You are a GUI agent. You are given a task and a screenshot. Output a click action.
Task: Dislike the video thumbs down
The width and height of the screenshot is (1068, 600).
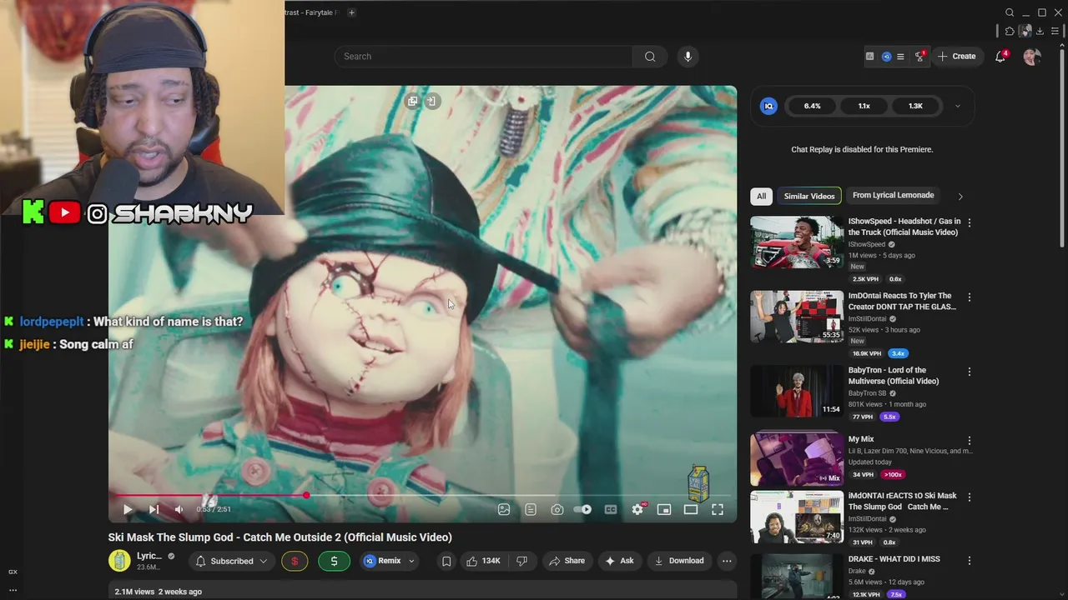522,561
